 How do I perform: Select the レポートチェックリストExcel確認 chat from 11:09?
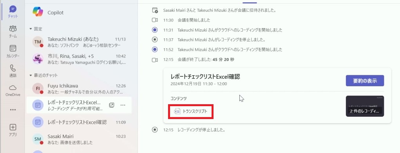79,122
